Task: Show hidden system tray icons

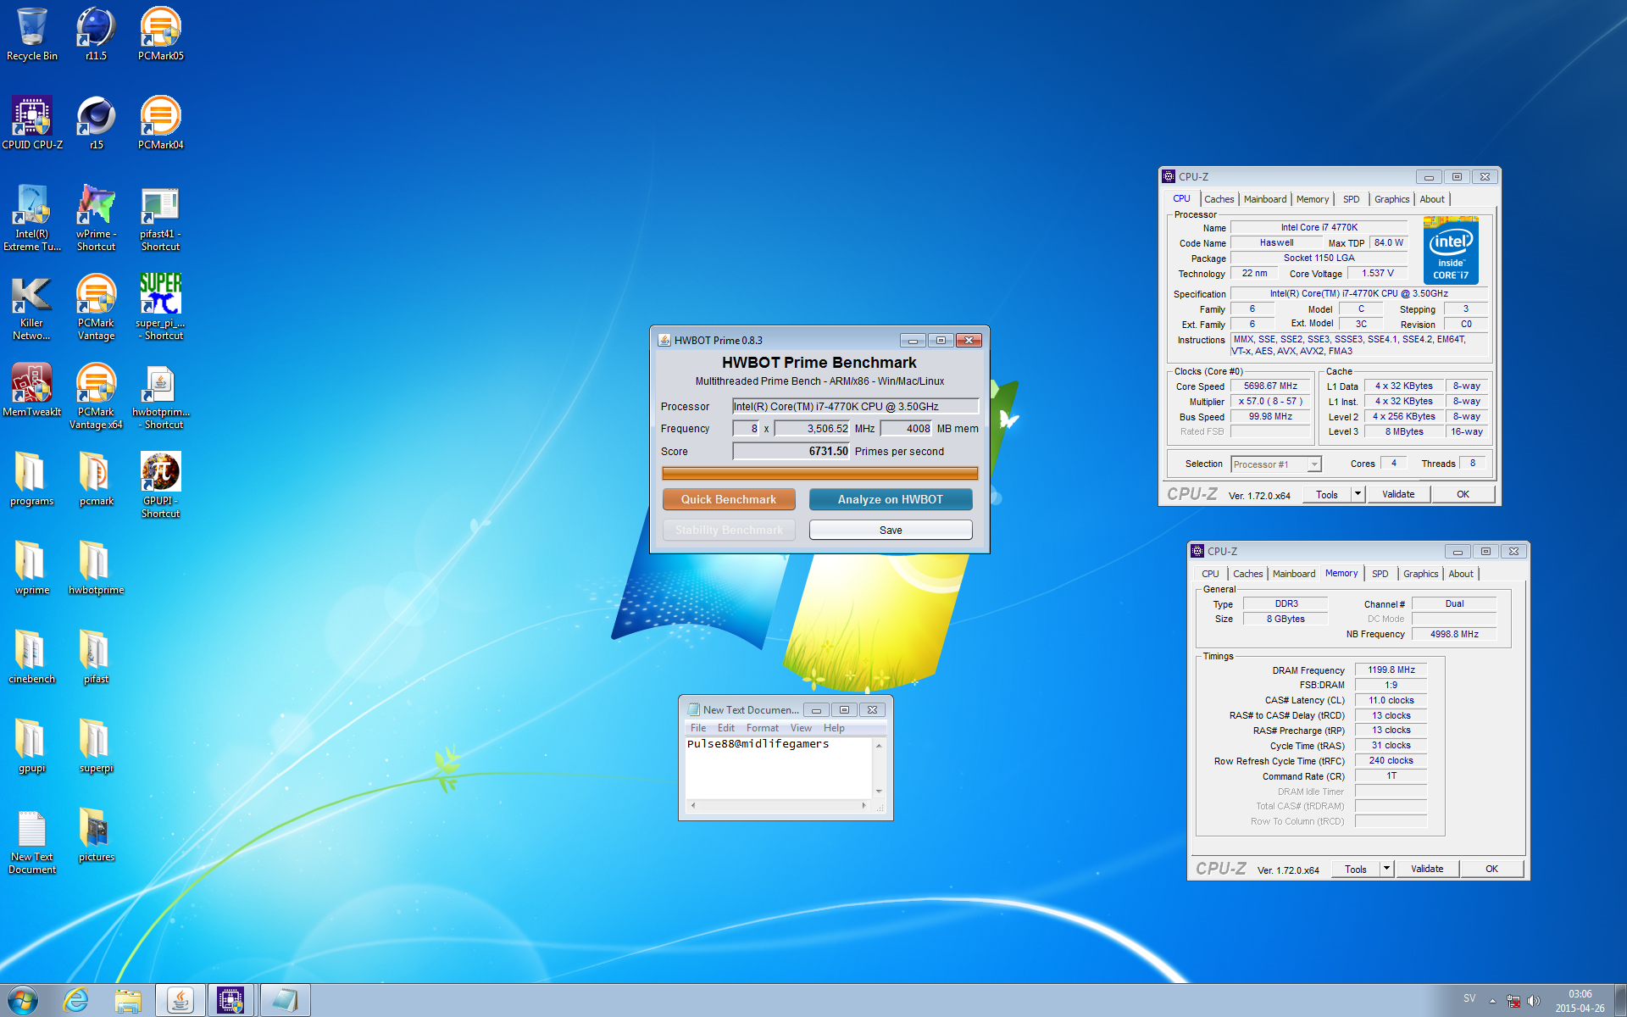Action: (1492, 1000)
